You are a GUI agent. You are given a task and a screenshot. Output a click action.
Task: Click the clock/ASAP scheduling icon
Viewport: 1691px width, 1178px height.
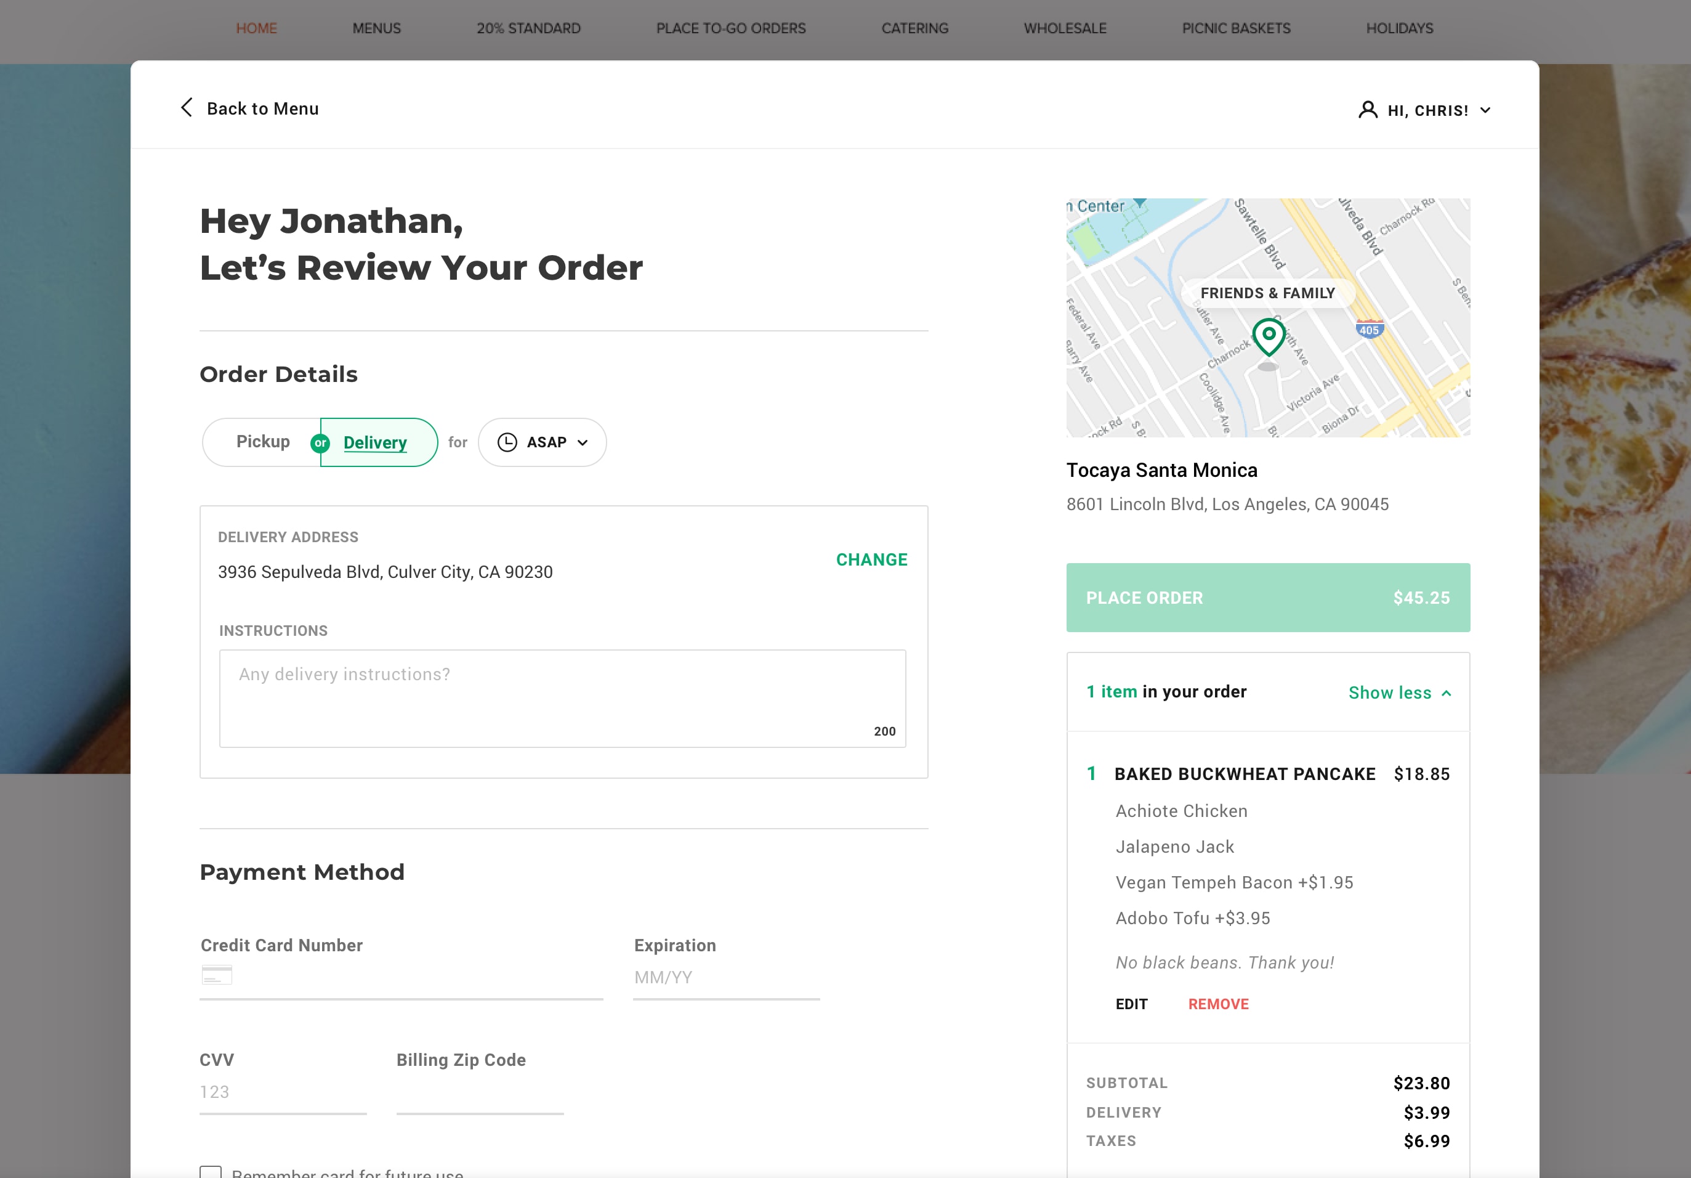pyautogui.click(x=509, y=442)
